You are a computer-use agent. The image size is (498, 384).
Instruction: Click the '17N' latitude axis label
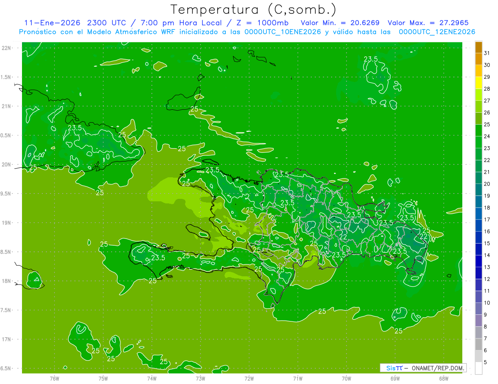click(x=6, y=339)
